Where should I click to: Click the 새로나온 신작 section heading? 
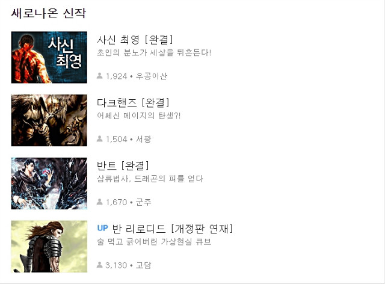(x=49, y=13)
